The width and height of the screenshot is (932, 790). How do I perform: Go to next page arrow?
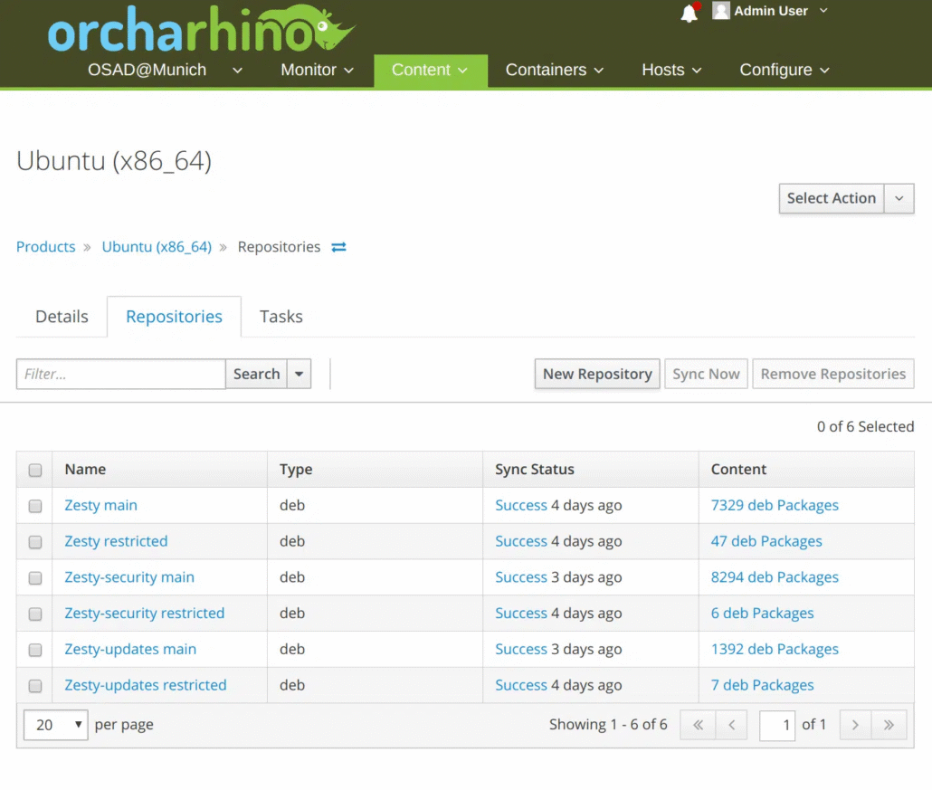[856, 725]
